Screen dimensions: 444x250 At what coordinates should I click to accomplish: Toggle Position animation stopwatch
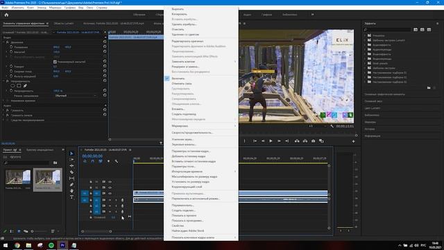tap(11, 47)
